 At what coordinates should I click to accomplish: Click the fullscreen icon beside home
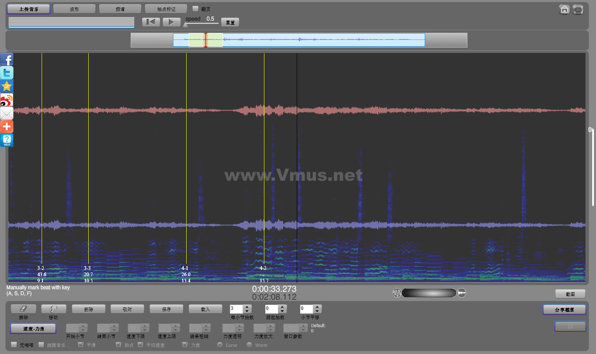click(x=578, y=9)
